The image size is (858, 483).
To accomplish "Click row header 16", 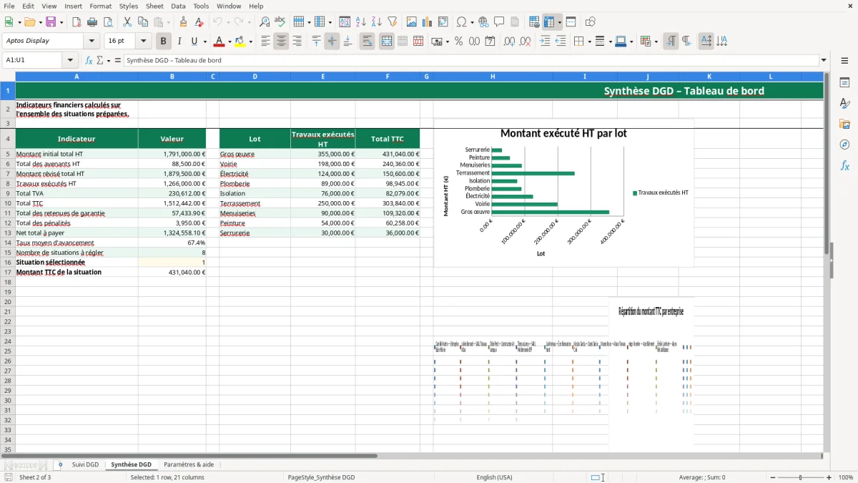I will click(8, 263).
